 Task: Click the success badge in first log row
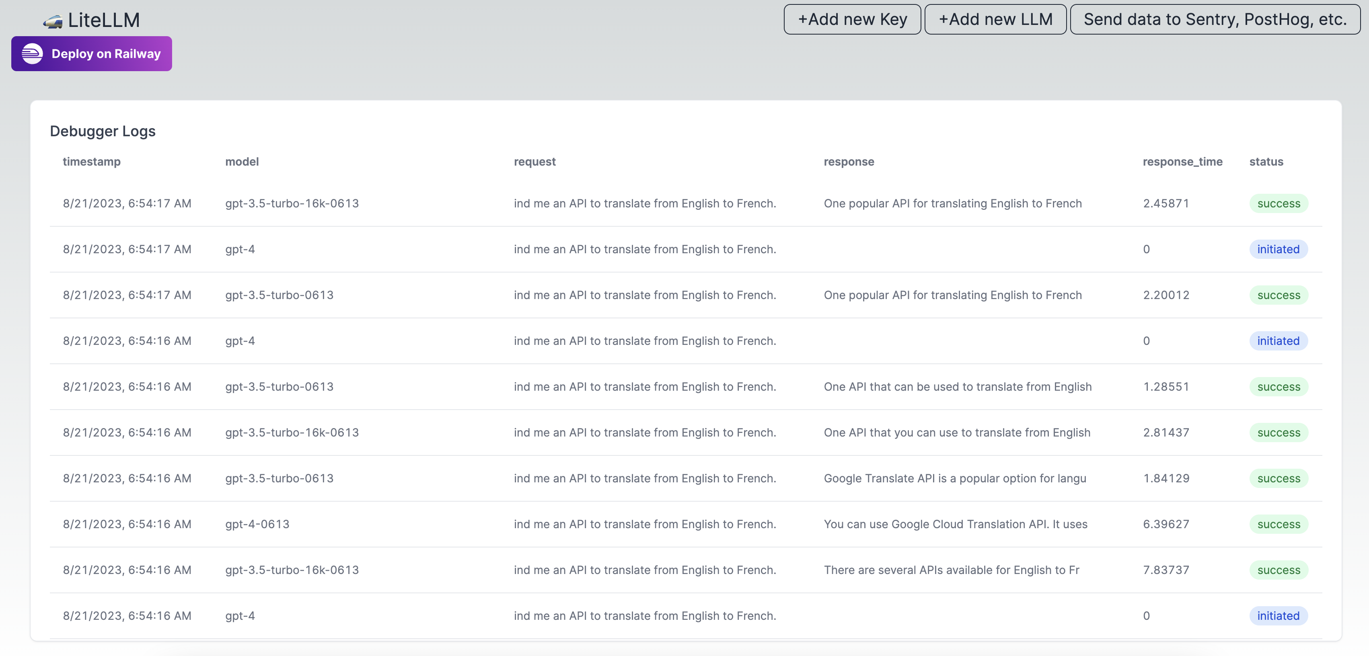[x=1278, y=203]
